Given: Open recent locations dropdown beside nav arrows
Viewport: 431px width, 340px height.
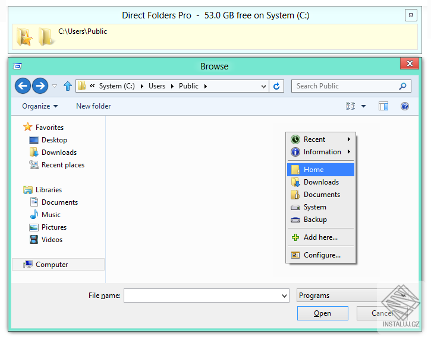Looking at the screenshot, I should (x=55, y=86).
